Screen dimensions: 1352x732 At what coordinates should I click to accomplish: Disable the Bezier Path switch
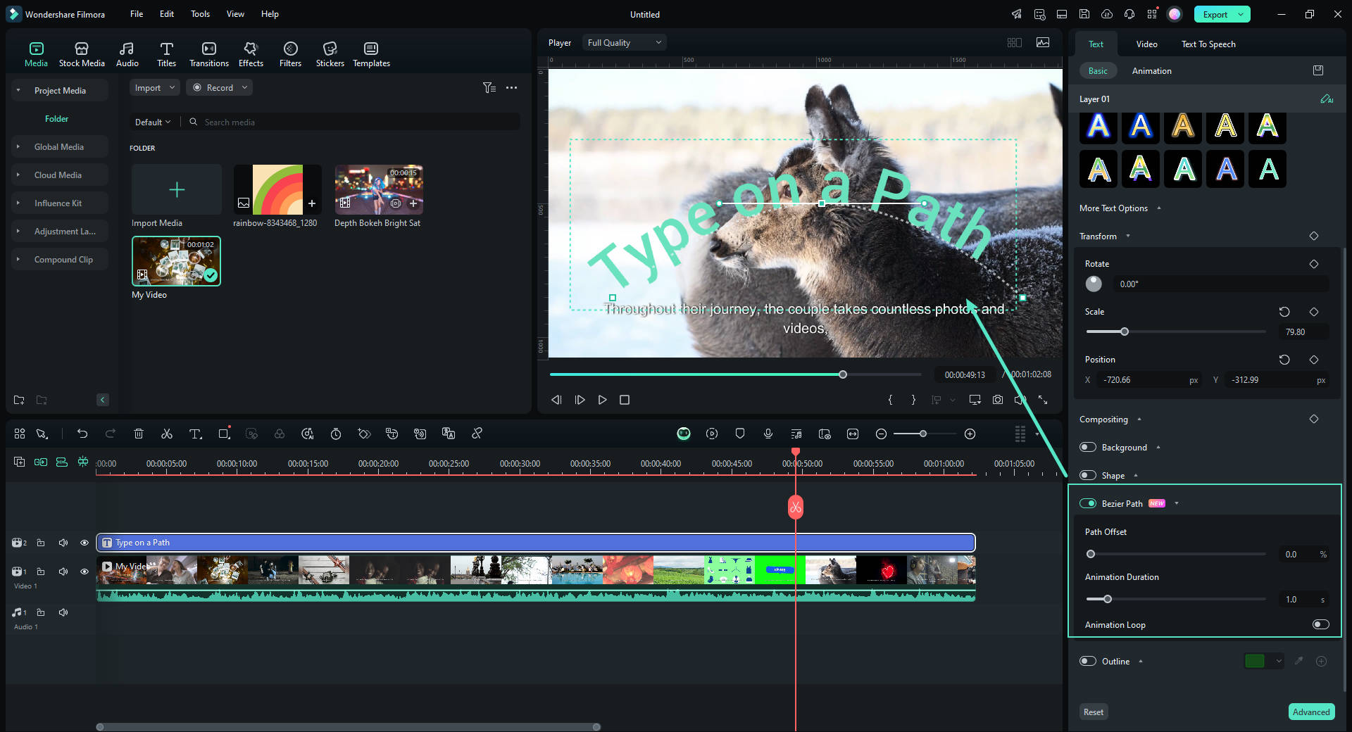tap(1088, 503)
